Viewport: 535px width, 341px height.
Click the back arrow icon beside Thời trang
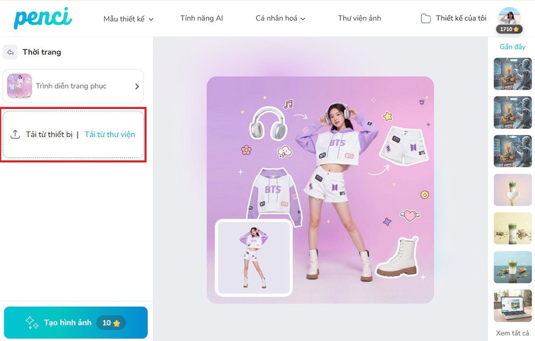[10, 52]
